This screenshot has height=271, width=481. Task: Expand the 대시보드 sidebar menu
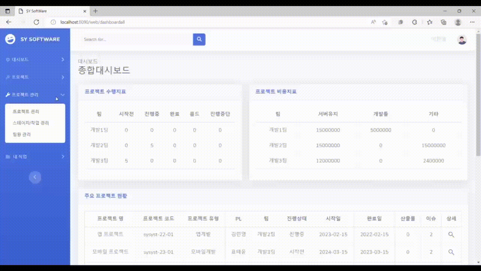point(35,59)
